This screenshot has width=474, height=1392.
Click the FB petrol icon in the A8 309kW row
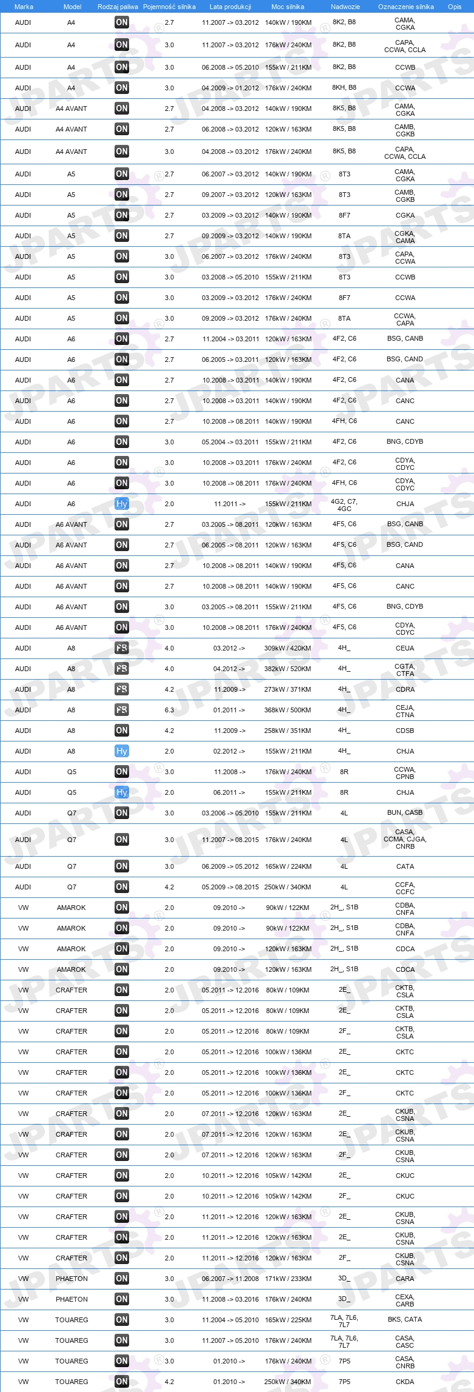click(122, 648)
